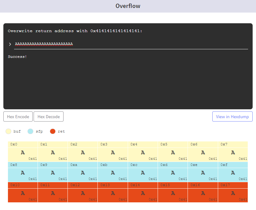The image size is (256, 210).
Task: Select the buf yellow legend swatch
Action: (x=8, y=131)
